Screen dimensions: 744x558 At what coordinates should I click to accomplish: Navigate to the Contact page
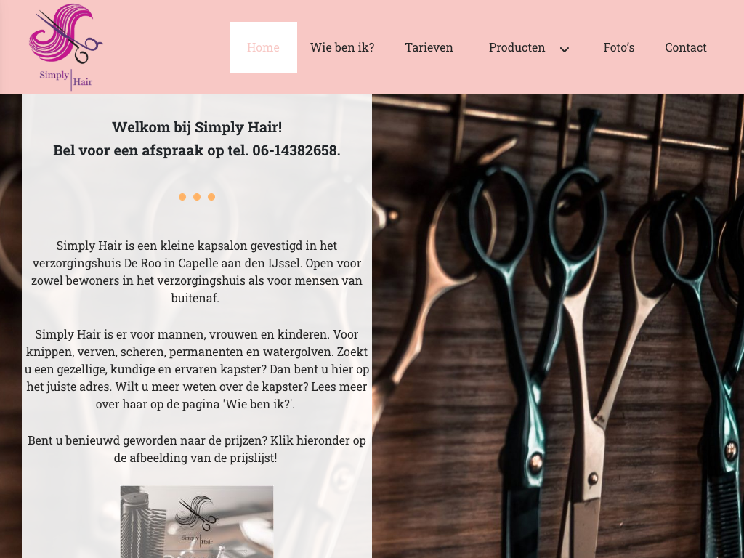[x=686, y=47]
